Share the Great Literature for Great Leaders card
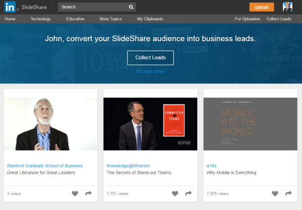 [89, 193]
